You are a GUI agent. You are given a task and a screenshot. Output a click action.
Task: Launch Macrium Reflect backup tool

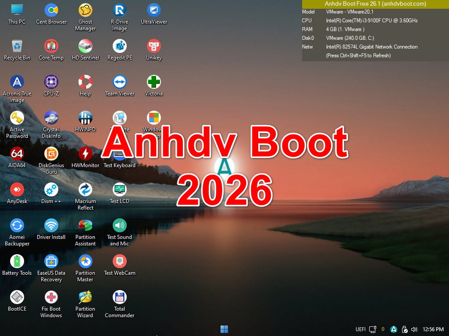pyautogui.click(x=86, y=196)
